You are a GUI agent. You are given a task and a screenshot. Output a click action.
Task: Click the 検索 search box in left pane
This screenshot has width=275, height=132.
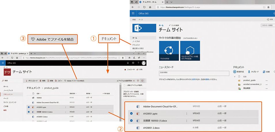(x=12, y=81)
